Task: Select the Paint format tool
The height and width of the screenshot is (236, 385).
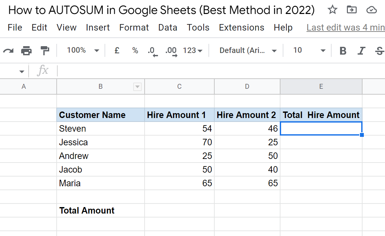Action: click(x=45, y=50)
